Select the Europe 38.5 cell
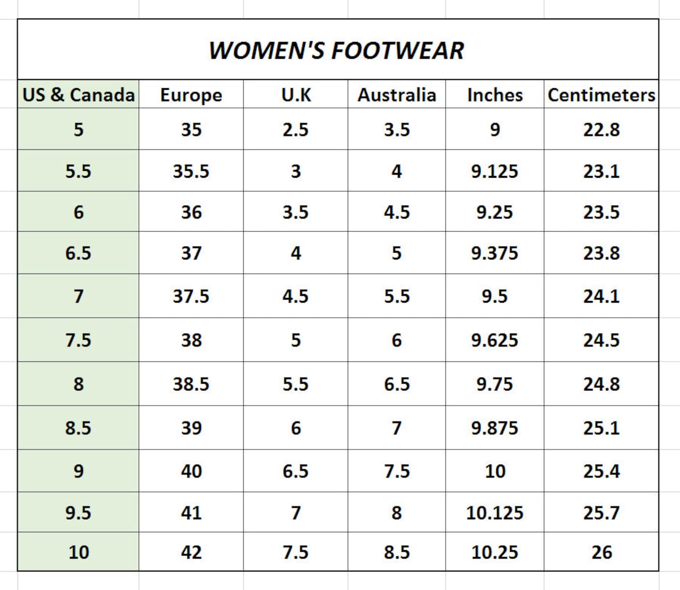This screenshot has width=680, height=590. (x=191, y=384)
